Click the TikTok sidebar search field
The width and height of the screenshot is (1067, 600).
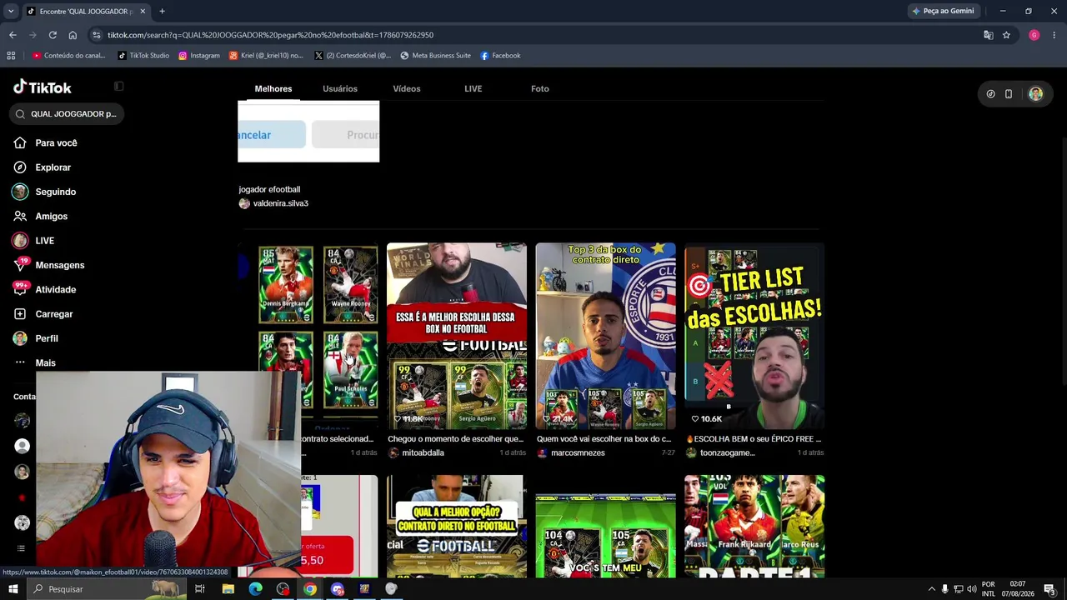pos(67,114)
